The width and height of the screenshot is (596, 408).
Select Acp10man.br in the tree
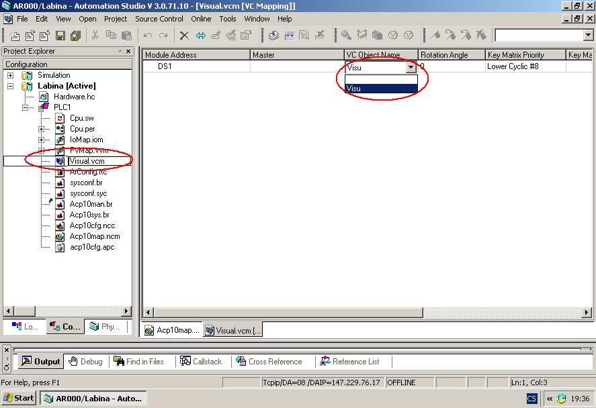[91, 204]
